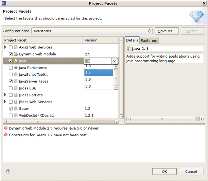Enable the JavaScript Toolkit checkbox

(11, 75)
